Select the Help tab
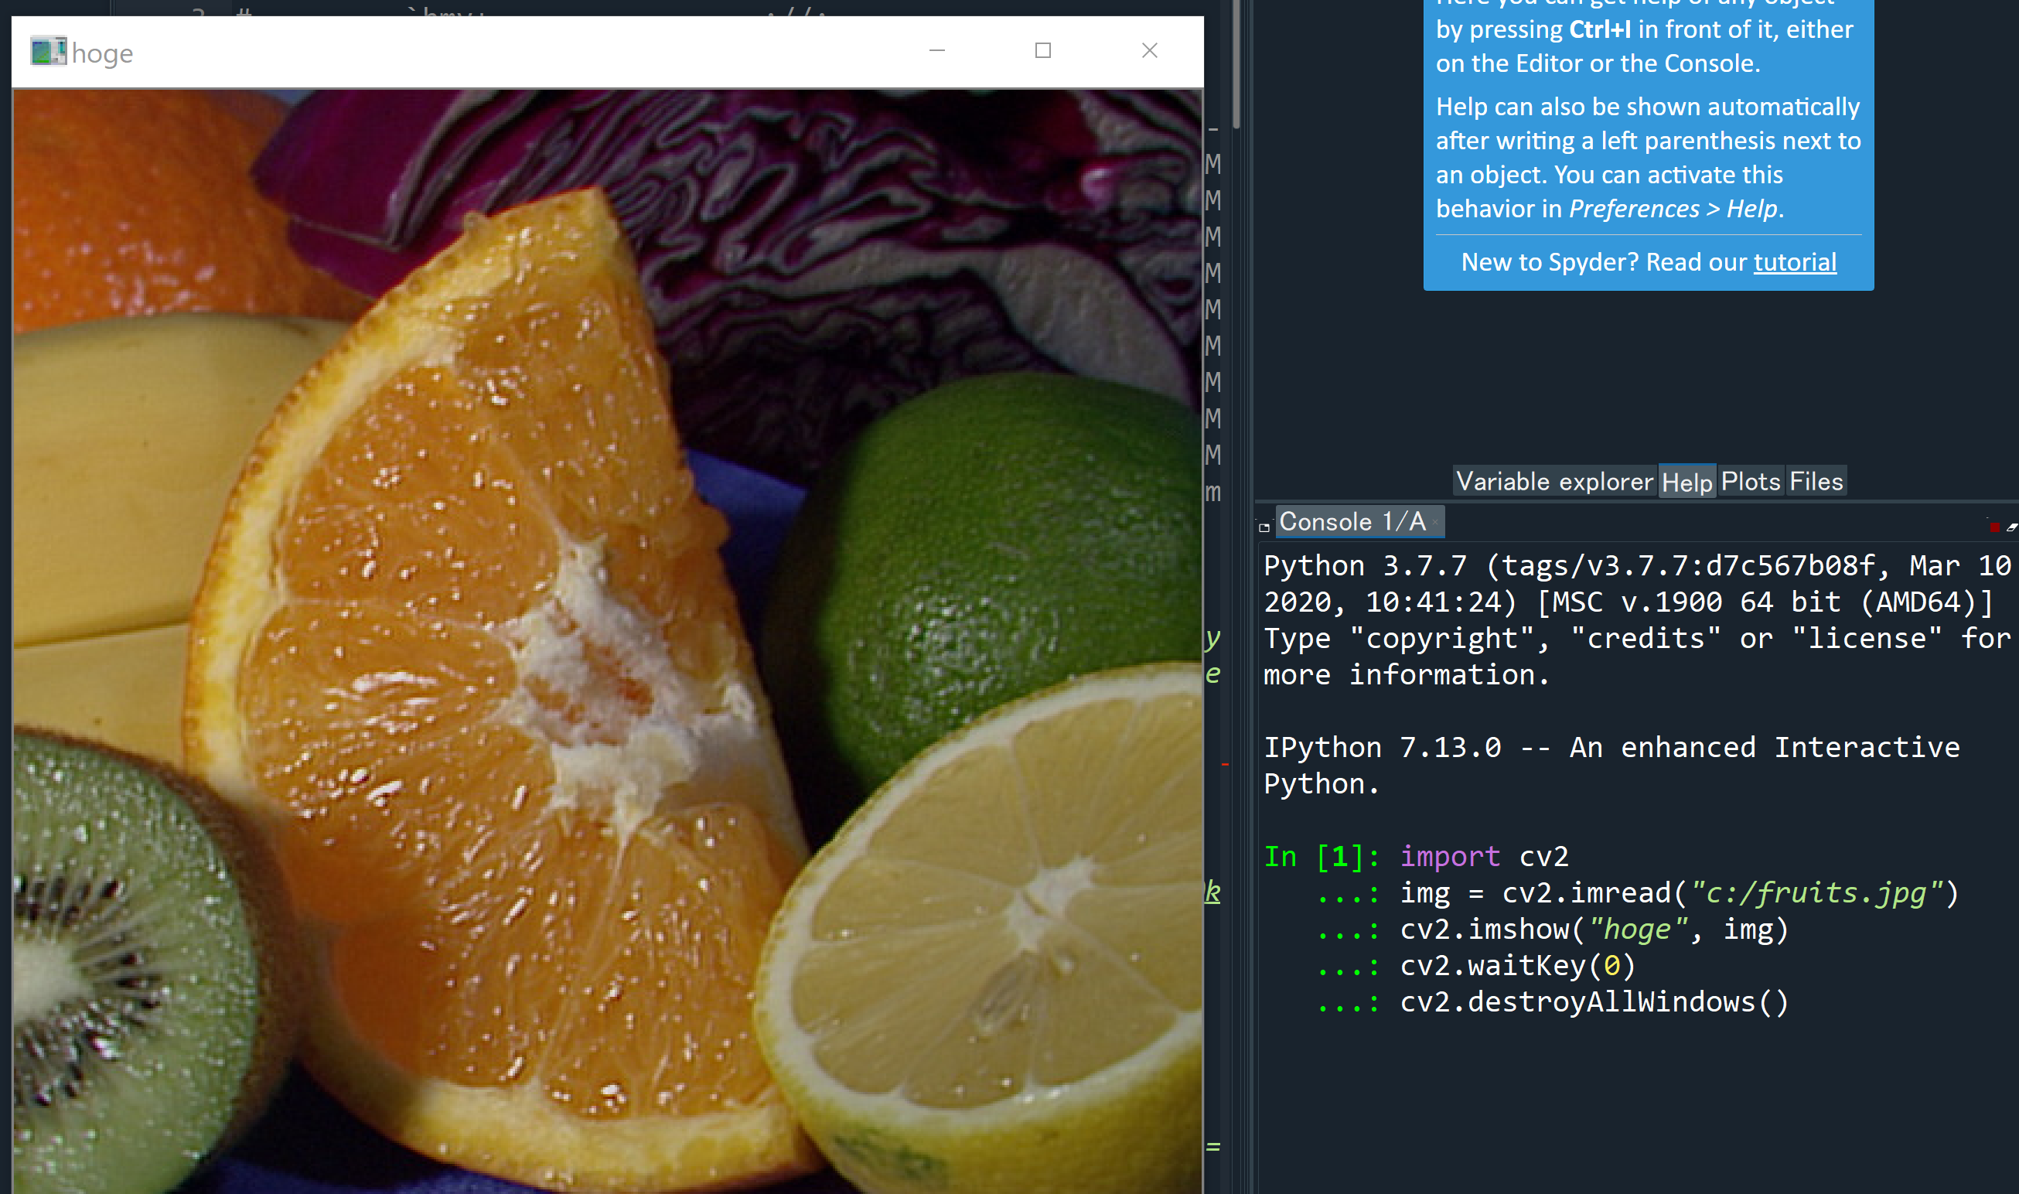 click(x=1686, y=482)
